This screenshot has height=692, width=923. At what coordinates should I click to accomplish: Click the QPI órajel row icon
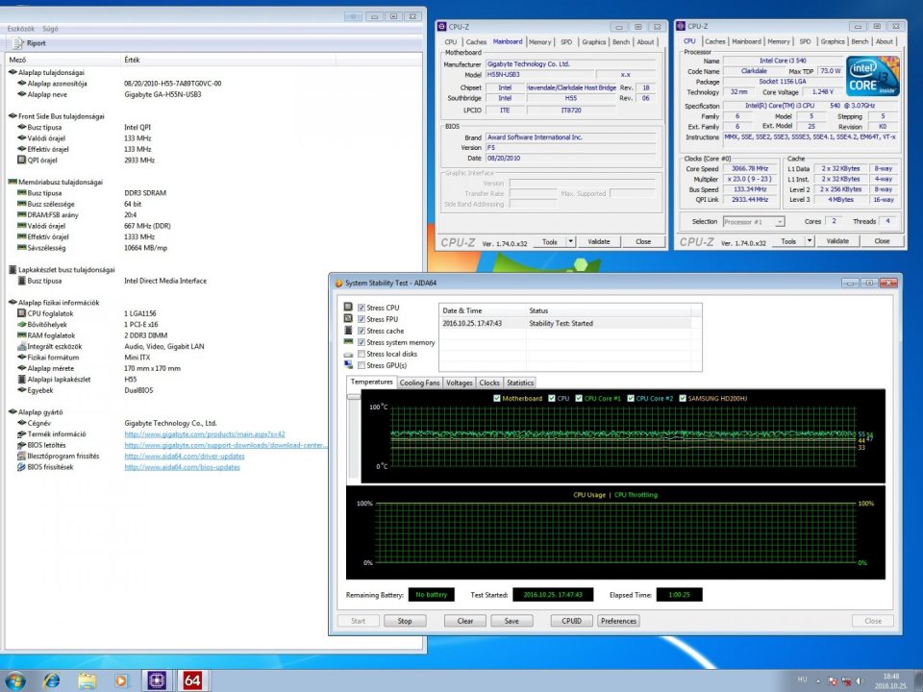pos(21,161)
